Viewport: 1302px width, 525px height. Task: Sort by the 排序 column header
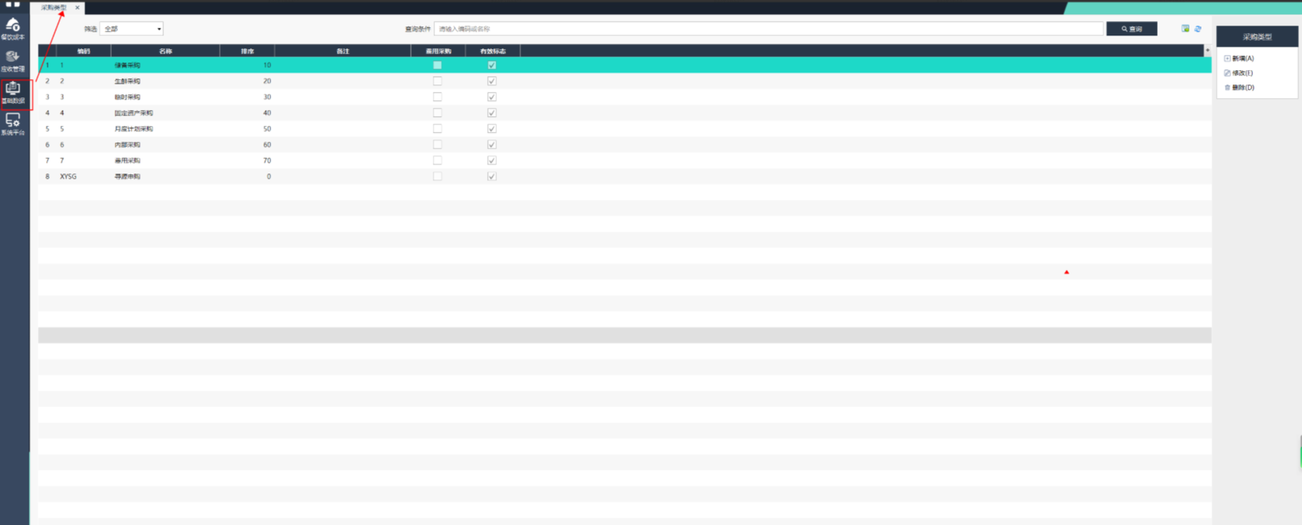pyautogui.click(x=247, y=51)
